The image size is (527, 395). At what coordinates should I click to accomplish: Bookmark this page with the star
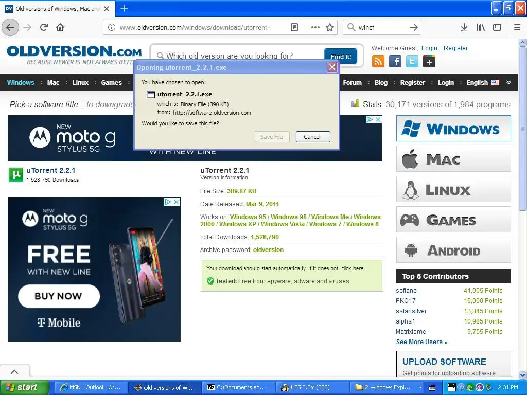click(330, 27)
